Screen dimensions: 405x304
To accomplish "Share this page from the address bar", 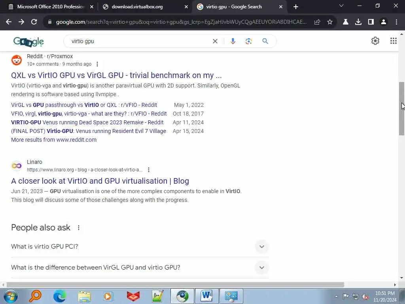I will (317, 22).
